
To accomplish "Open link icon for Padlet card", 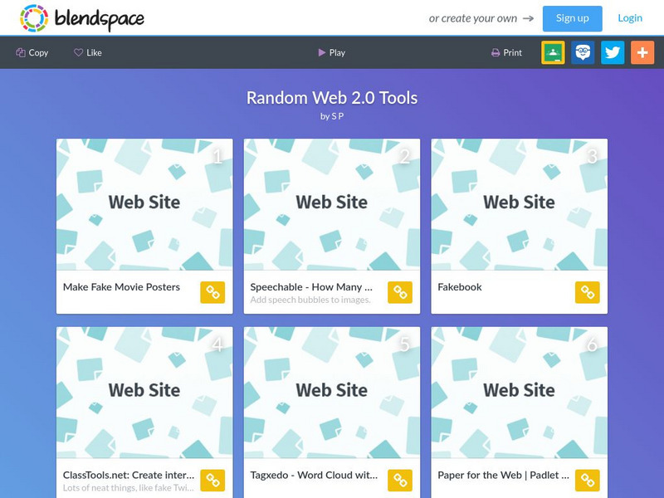I will click(x=588, y=481).
